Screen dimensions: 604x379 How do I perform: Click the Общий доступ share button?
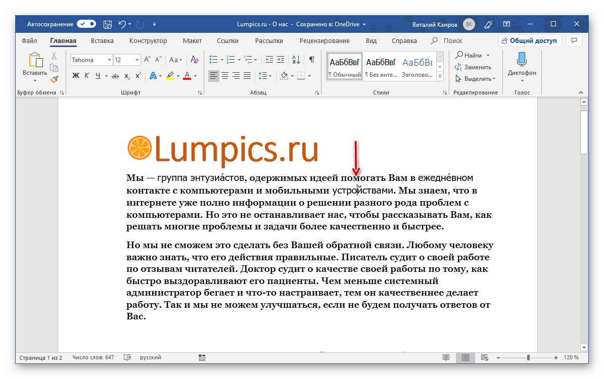pyautogui.click(x=529, y=41)
